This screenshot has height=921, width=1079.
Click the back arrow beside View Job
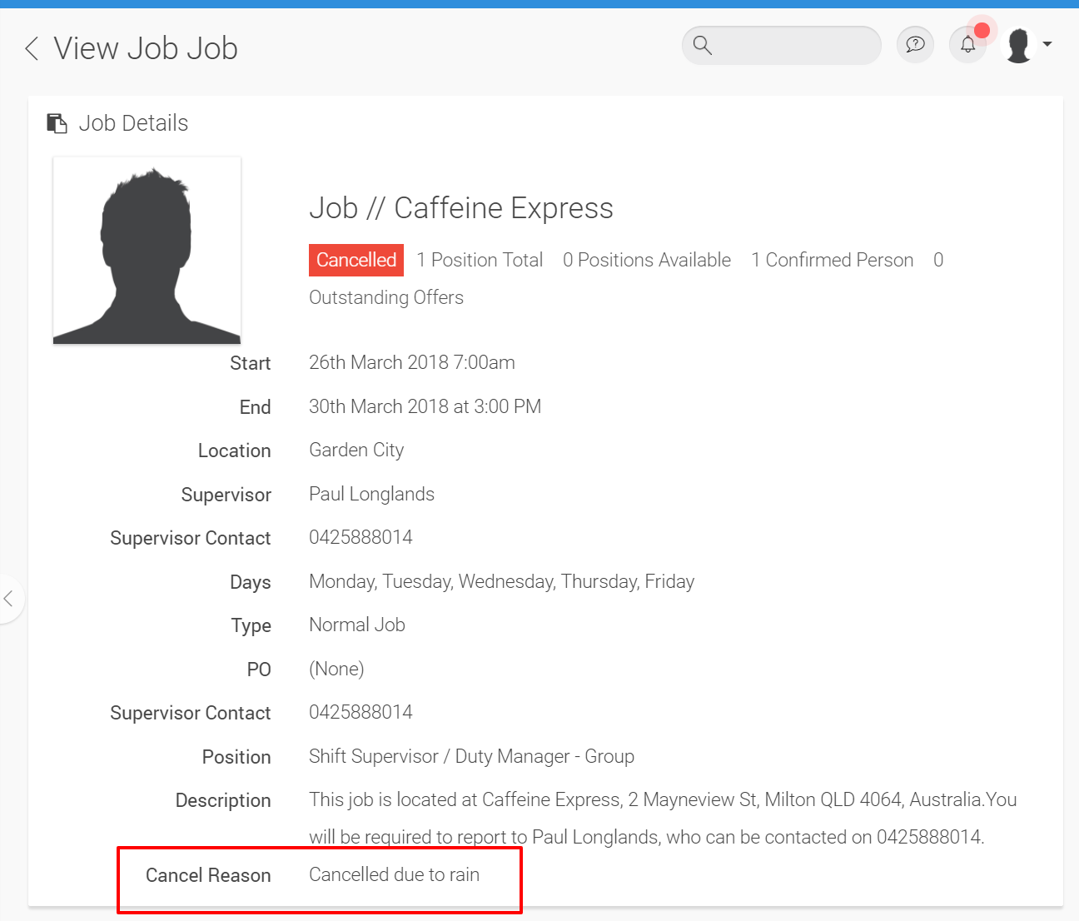32,49
